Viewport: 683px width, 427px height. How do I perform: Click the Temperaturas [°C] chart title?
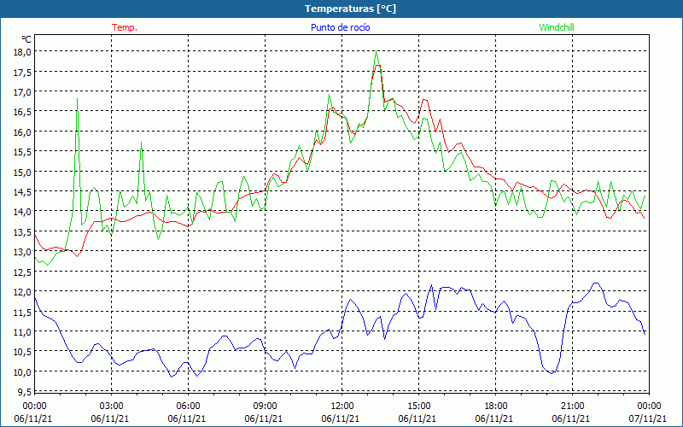pyautogui.click(x=350, y=9)
